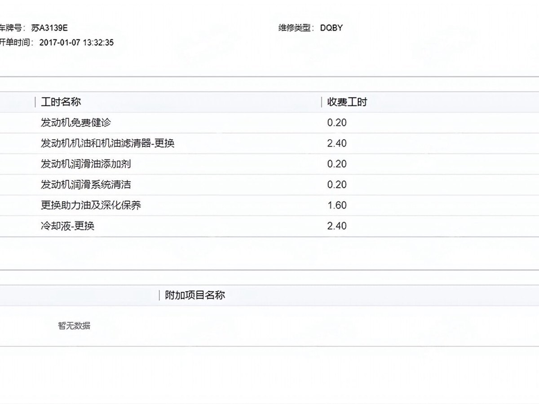Image resolution: width=539 pixels, height=404 pixels.
Task: Click the 暂无数据 empty placeholder text
Action: click(x=74, y=326)
